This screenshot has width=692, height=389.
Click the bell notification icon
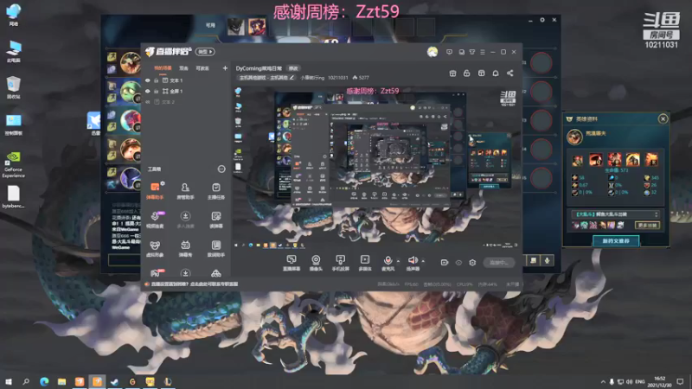click(x=496, y=73)
